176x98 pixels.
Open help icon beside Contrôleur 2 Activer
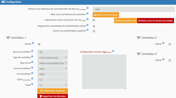(x=164, y=43)
